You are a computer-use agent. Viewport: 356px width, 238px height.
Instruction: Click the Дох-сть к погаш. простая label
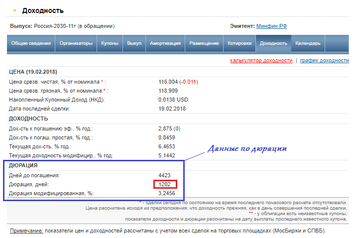point(51,137)
